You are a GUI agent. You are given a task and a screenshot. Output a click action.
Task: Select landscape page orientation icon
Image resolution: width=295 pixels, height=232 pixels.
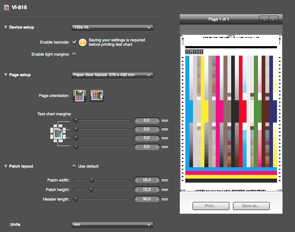tap(97, 96)
